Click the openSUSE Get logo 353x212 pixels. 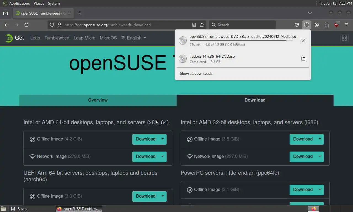coord(14,38)
